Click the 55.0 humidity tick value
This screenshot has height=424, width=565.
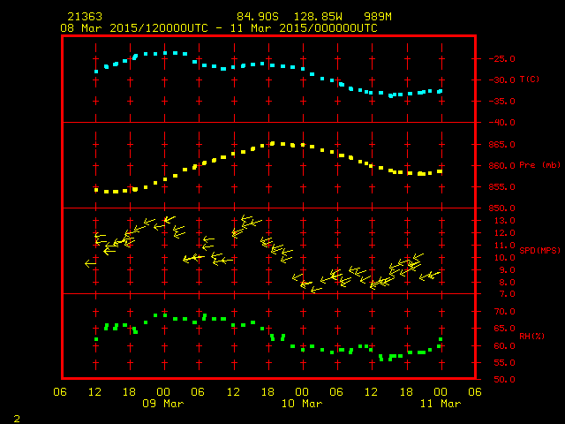pyautogui.click(x=504, y=363)
